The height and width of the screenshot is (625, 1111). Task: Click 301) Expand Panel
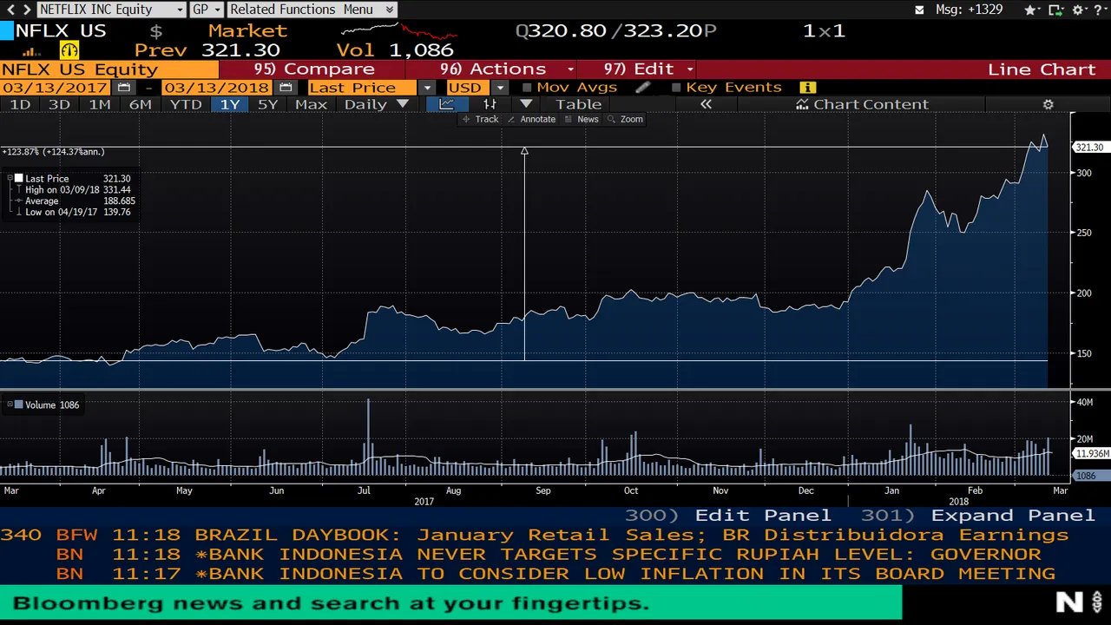click(x=979, y=516)
